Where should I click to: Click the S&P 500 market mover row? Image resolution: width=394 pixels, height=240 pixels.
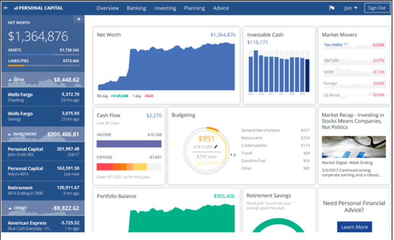coord(354,60)
